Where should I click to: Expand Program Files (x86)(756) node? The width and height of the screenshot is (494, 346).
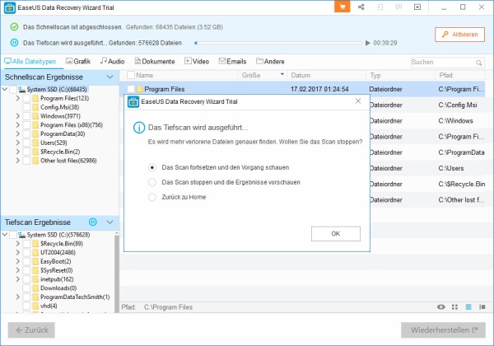tap(18, 125)
